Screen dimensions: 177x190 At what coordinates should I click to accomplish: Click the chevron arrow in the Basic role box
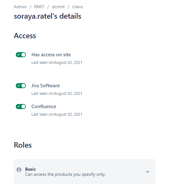[148, 172]
